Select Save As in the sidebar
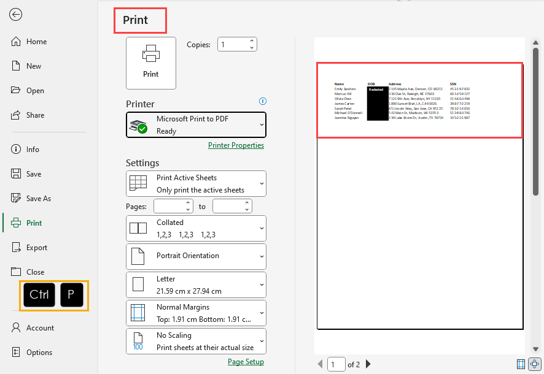This screenshot has height=374, width=544. [x=38, y=199]
